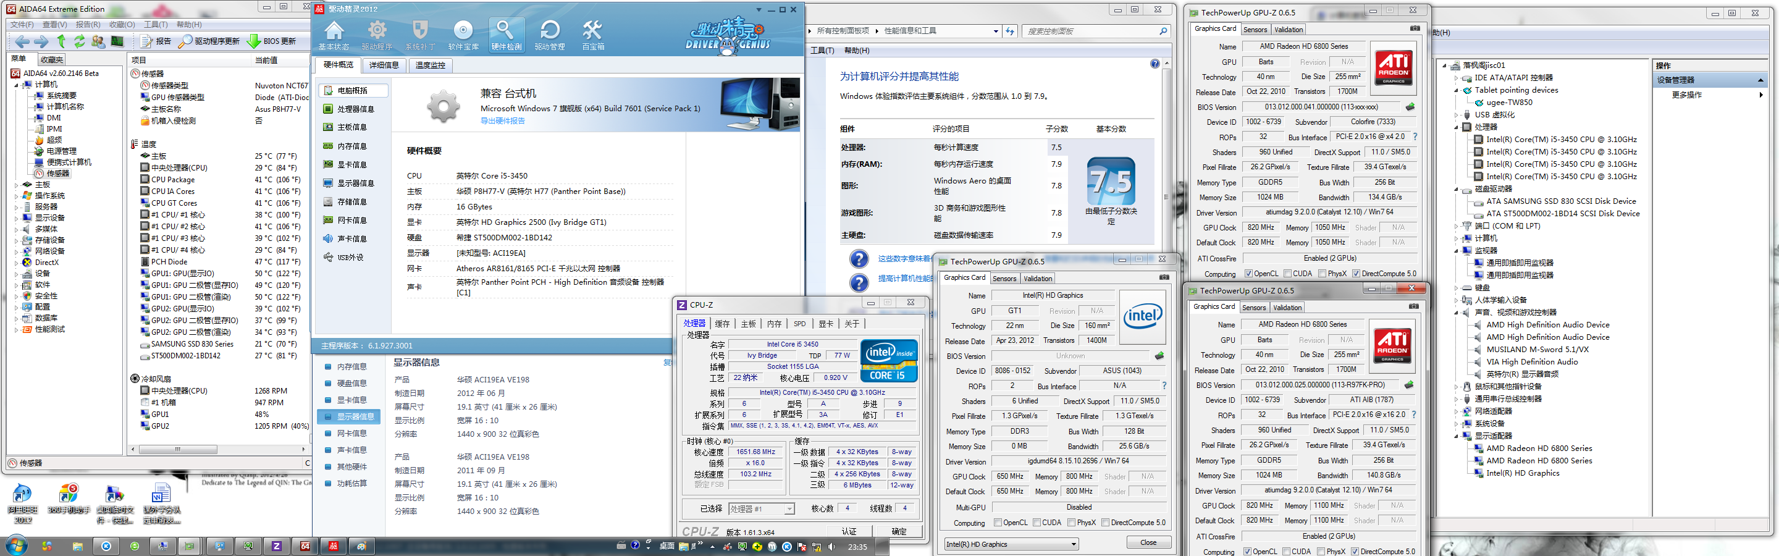Click AIDA64 horizontal scrollbar thumb
The width and height of the screenshot is (1779, 556).
click(x=177, y=450)
